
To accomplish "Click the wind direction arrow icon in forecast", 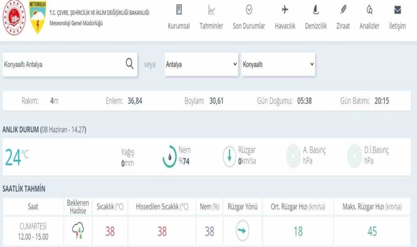I will click(x=242, y=231).
